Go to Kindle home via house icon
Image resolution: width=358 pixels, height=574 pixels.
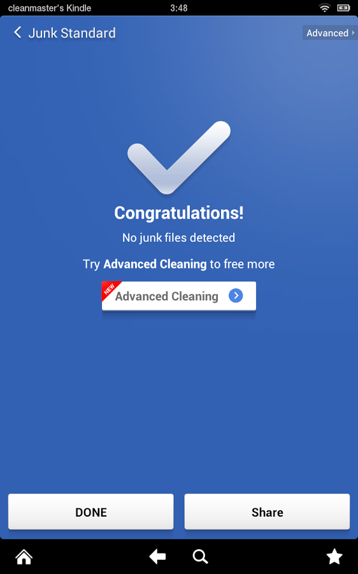tap(24, 557)
